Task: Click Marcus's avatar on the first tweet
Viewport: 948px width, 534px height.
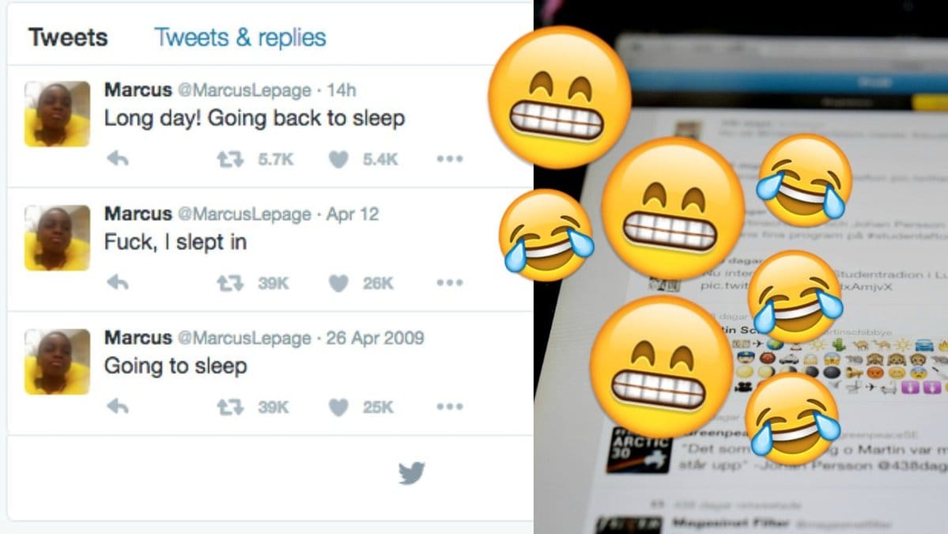Action: [x=58, y=114]
